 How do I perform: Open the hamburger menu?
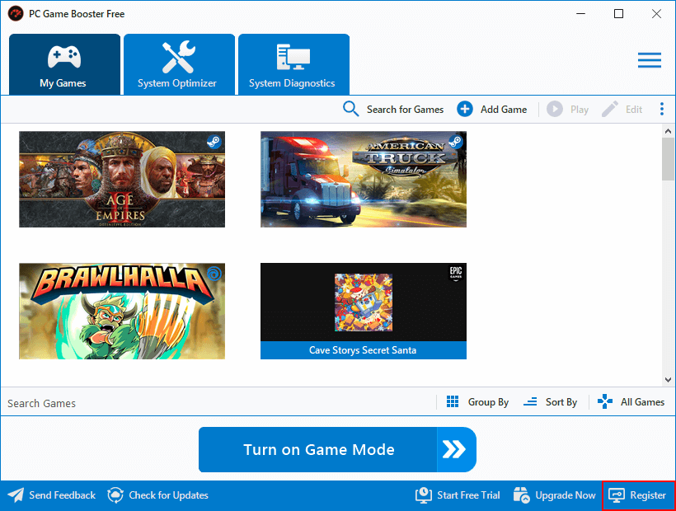click(650, 60)
